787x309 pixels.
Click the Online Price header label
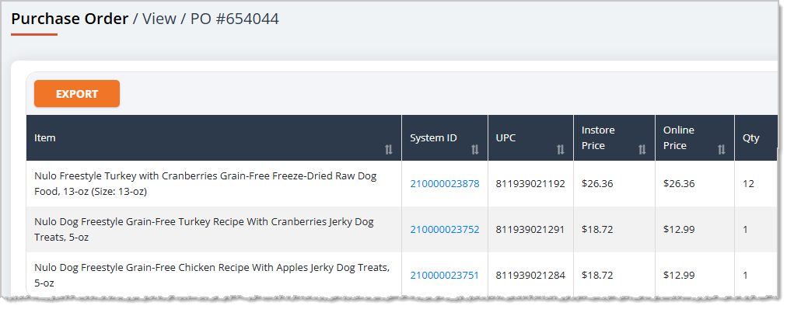point(679,137)
